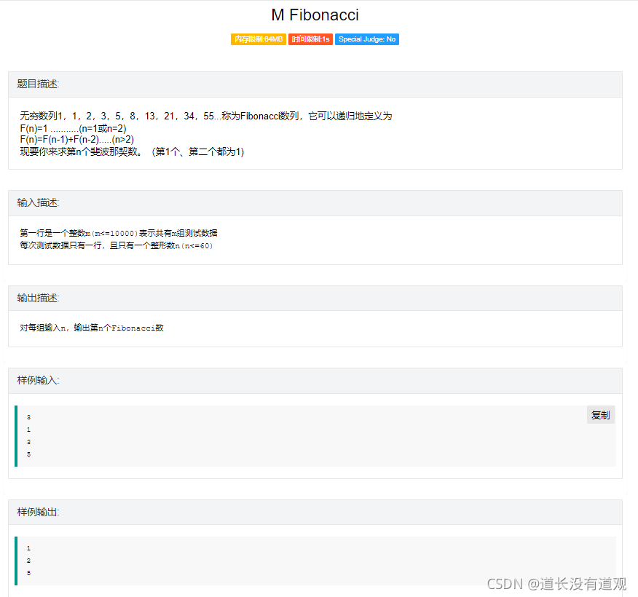Click the 输入描述 section header

point(315,203)
